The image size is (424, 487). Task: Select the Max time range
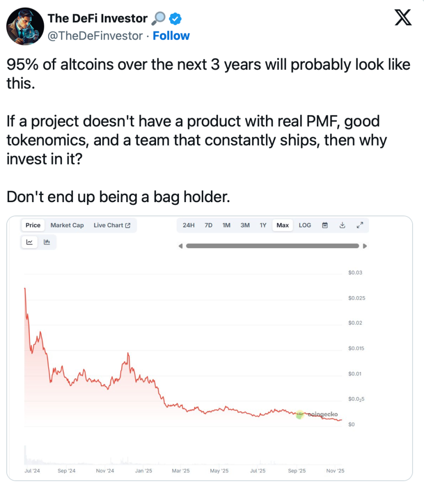[283, 225]
